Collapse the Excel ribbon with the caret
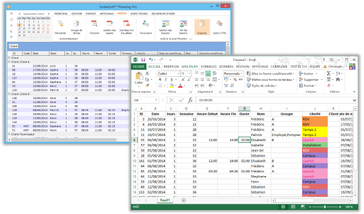The width and height of the screenshot is (364, 214). (x=354, y=92)
